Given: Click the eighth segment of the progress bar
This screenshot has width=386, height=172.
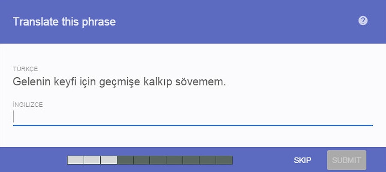Looking at the screenshot, I should [191, 160].
